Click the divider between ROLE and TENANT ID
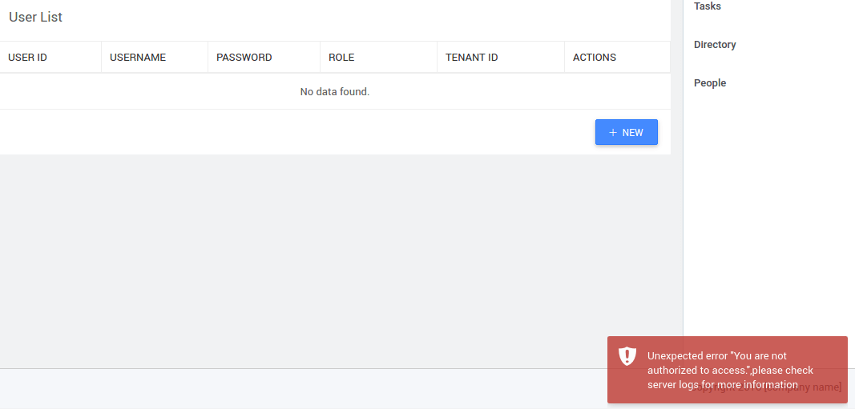855x409 pixels. point(438,58)
